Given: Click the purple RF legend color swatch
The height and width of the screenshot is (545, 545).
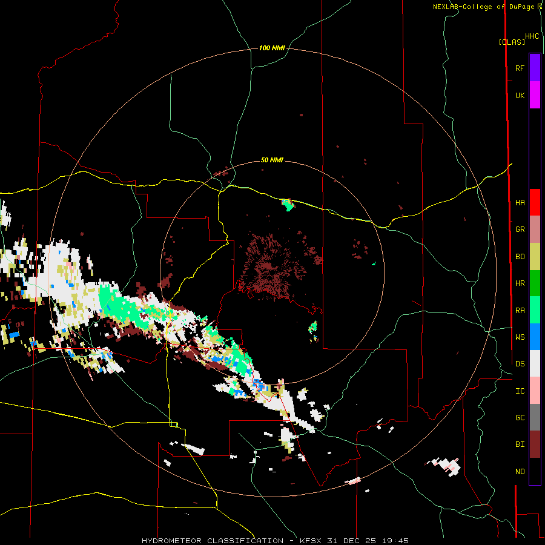Looking at the screenshot, I should click(x=535, y=68).
